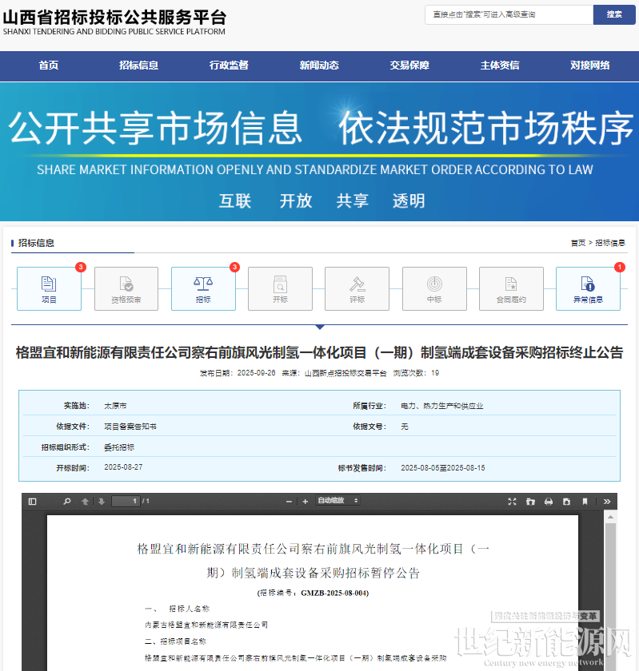
Task: Print the PDF document
Action: click(549, 502)
